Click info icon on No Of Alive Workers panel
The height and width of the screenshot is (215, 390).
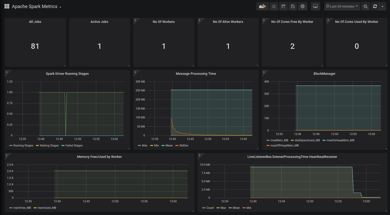199,20
